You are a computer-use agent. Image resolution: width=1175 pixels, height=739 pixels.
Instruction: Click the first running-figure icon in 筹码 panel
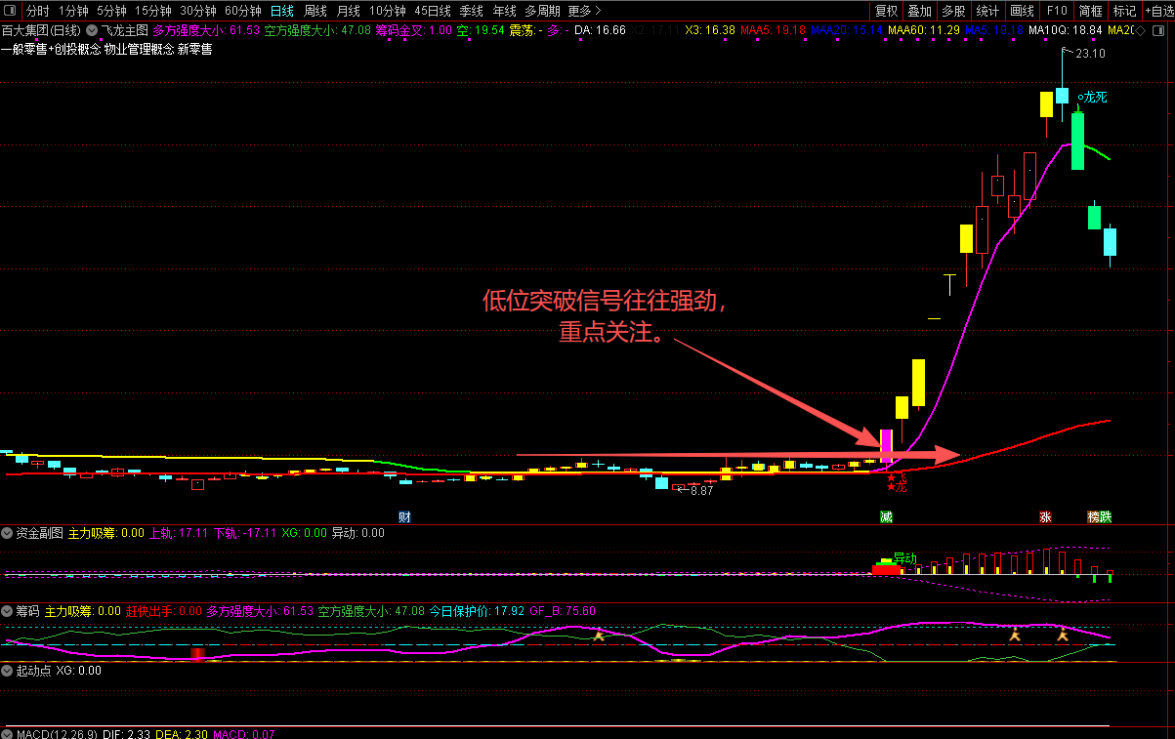(599, 636)
